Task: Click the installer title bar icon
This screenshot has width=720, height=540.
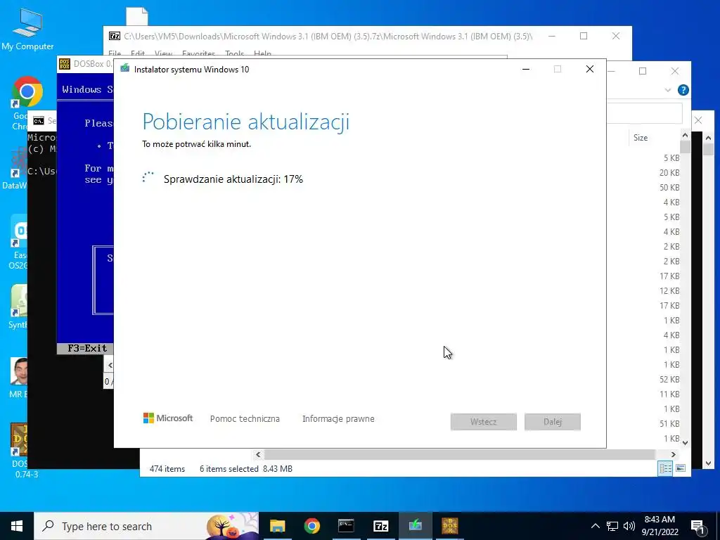Action: click(124, 69)
